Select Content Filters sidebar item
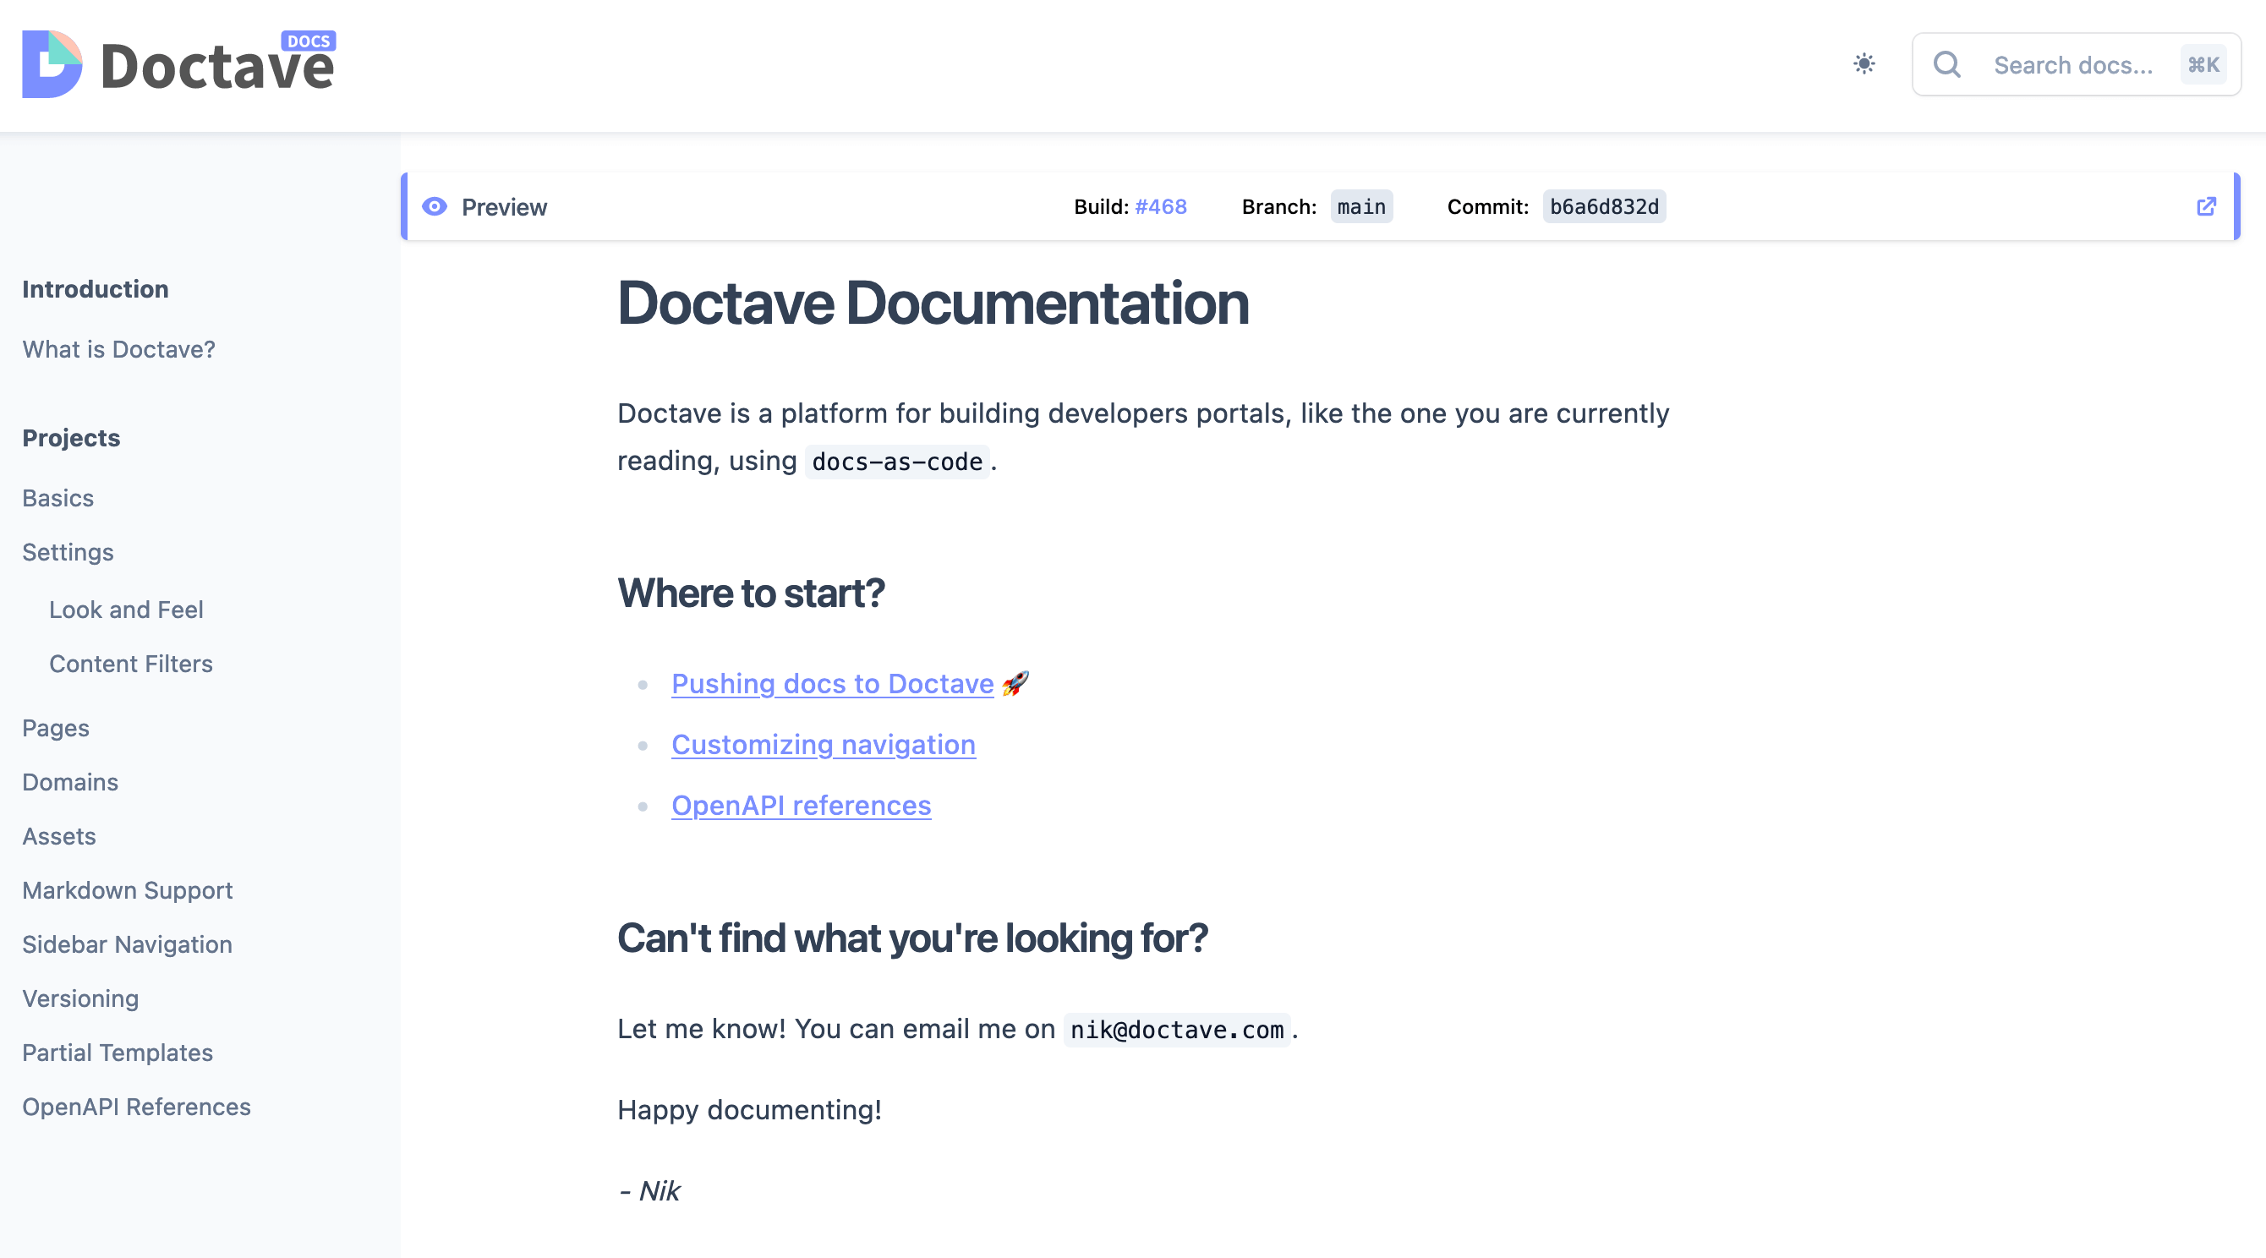 [132, 663]
